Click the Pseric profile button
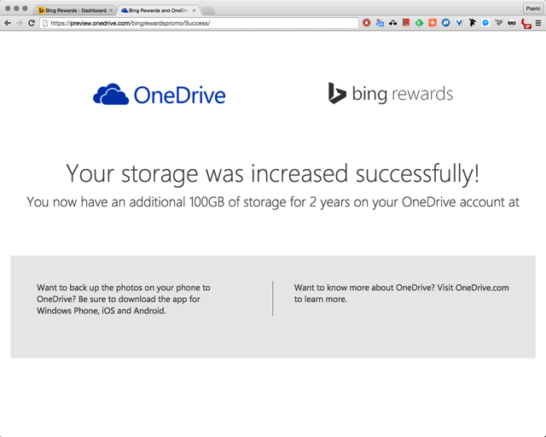 (x=533, y=9)
